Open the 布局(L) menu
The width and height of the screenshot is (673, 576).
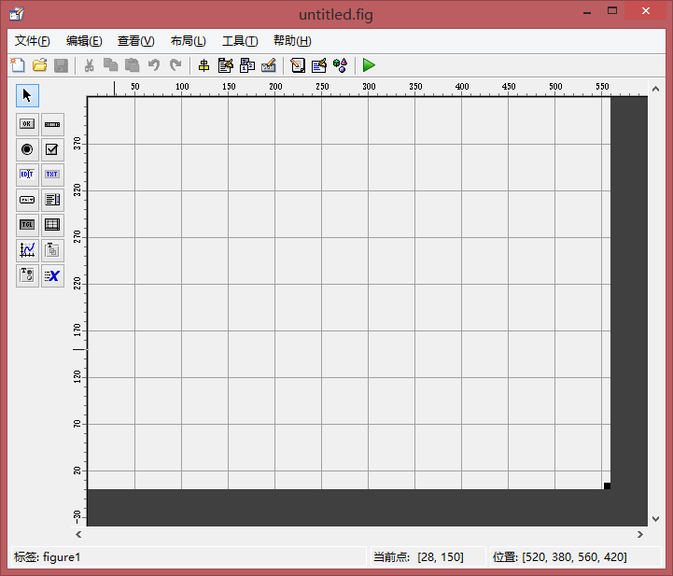pos(188,41)
